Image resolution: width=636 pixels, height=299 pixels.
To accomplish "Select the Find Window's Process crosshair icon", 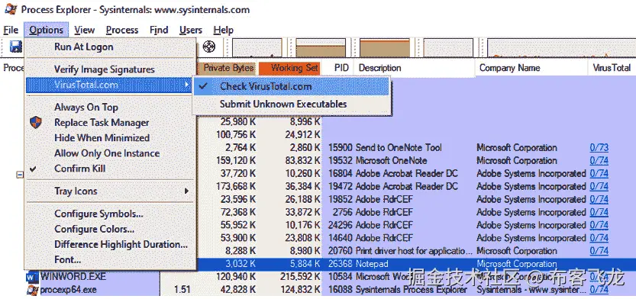I will [209, 47].
